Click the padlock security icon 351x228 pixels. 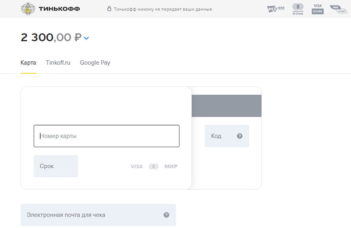(109, 9)
